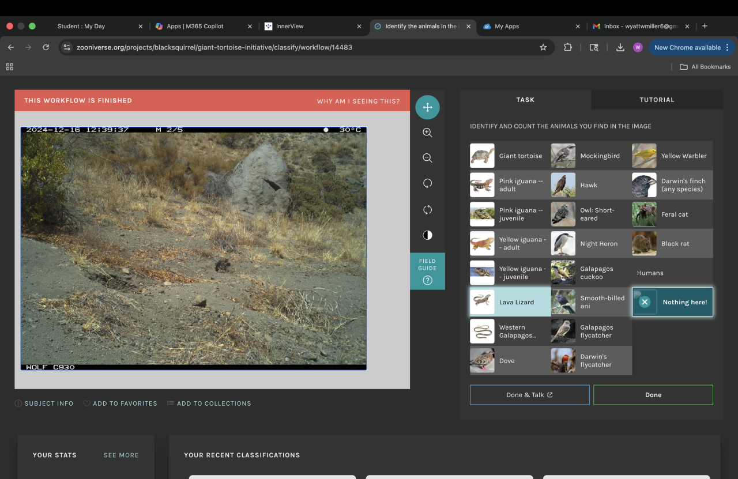Screen dimensions: 738x479
Task: Expand the Subject Info details
Action: 44,403
